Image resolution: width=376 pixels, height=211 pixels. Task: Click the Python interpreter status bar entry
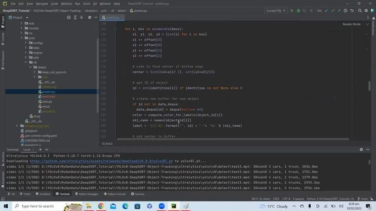(x=330, y=199)
